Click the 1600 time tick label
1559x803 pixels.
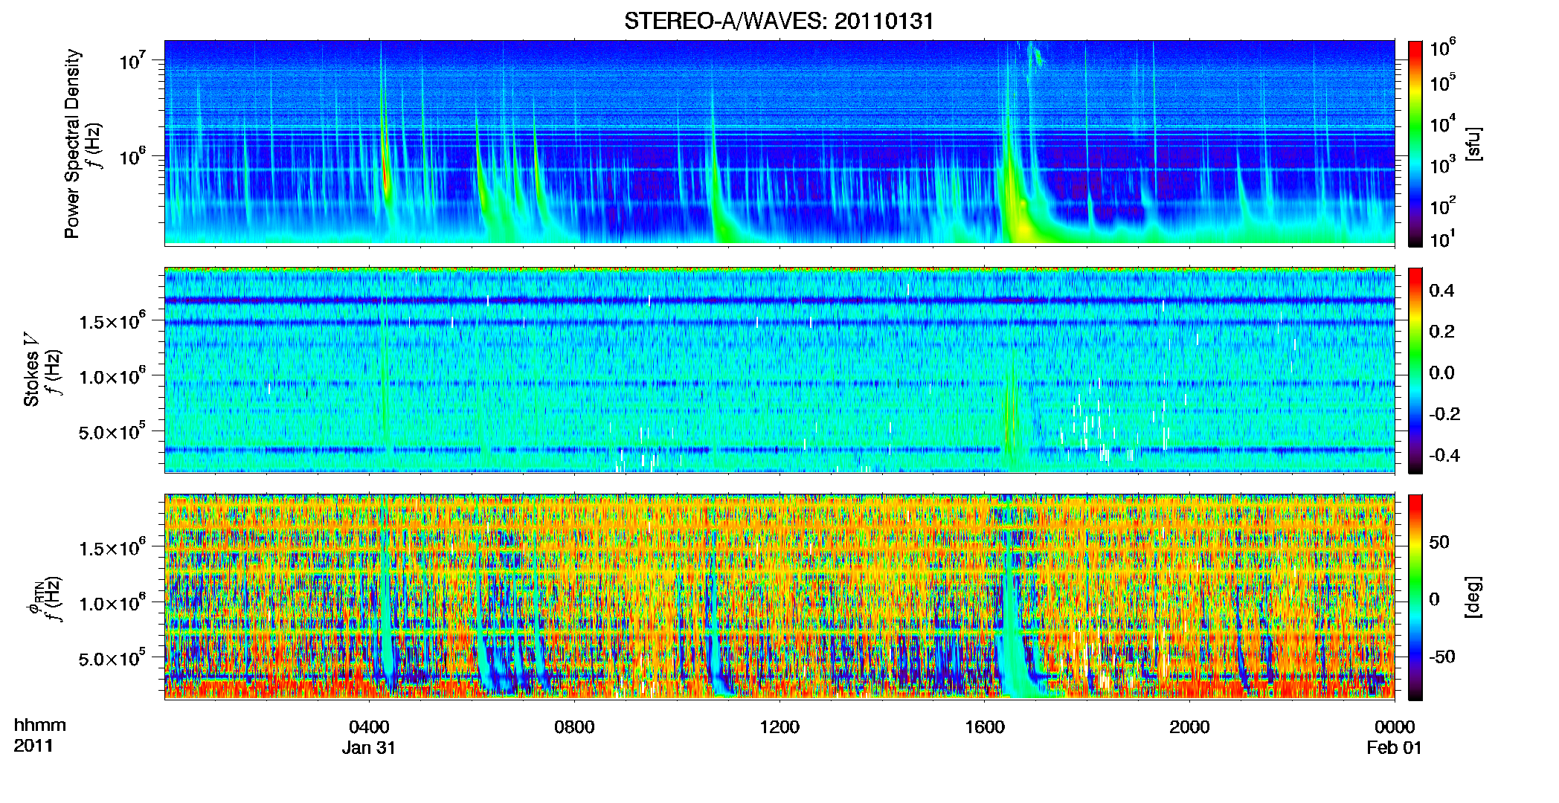pos(985,726)
